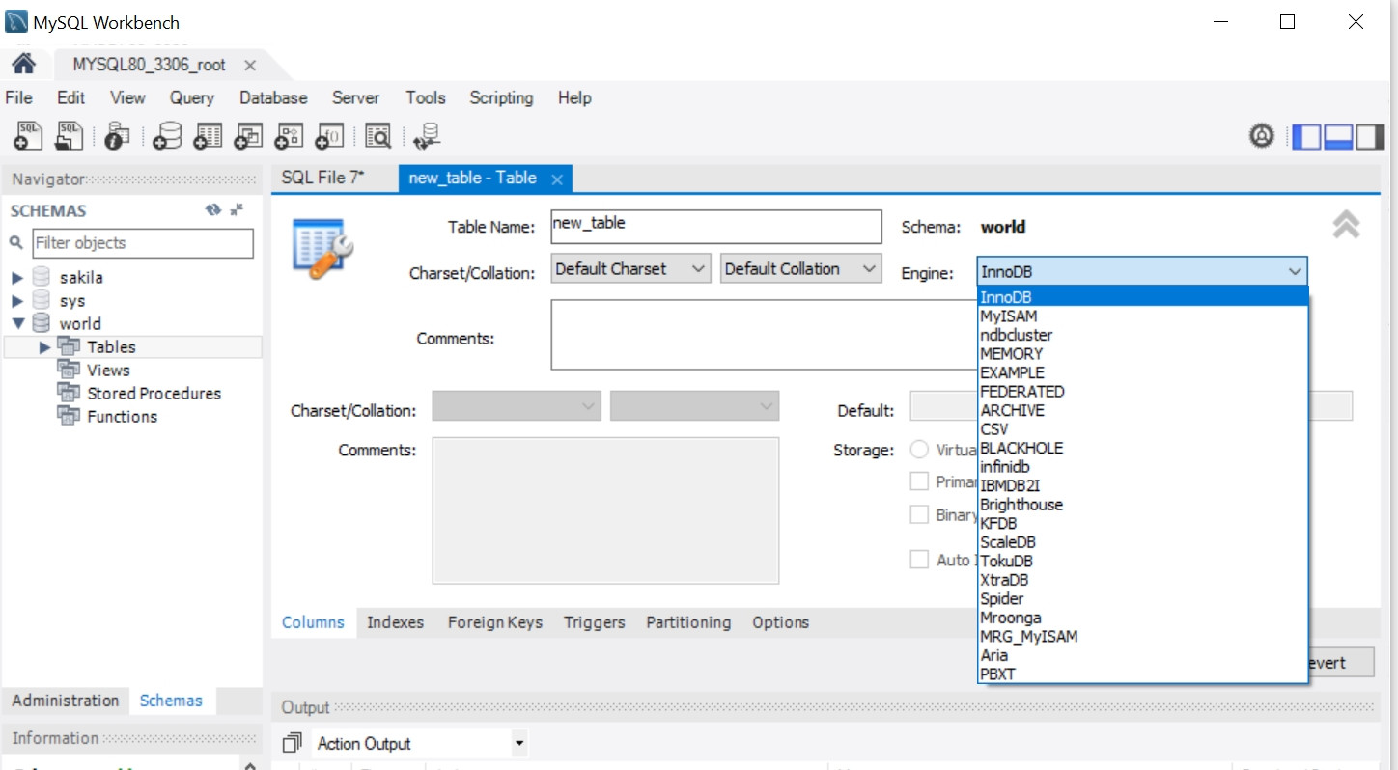Open the Scripting menu
This screenshot has width=1398, height=770.
coord(501,97)
